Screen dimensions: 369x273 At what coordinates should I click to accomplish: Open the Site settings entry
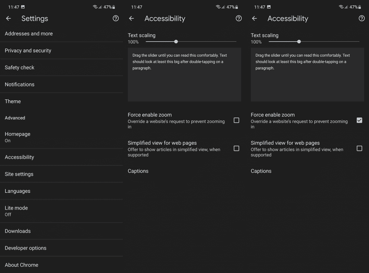point(19,174)
